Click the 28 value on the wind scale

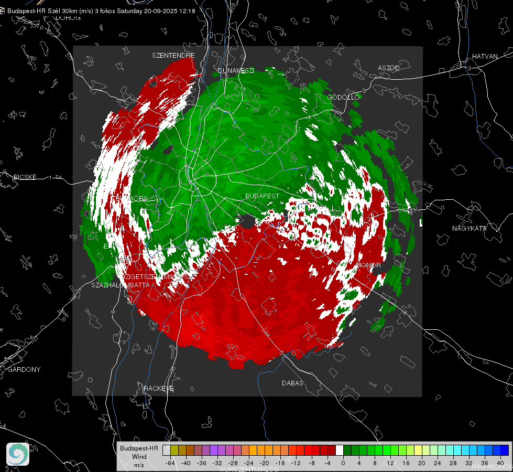click(x=453, y=463)
